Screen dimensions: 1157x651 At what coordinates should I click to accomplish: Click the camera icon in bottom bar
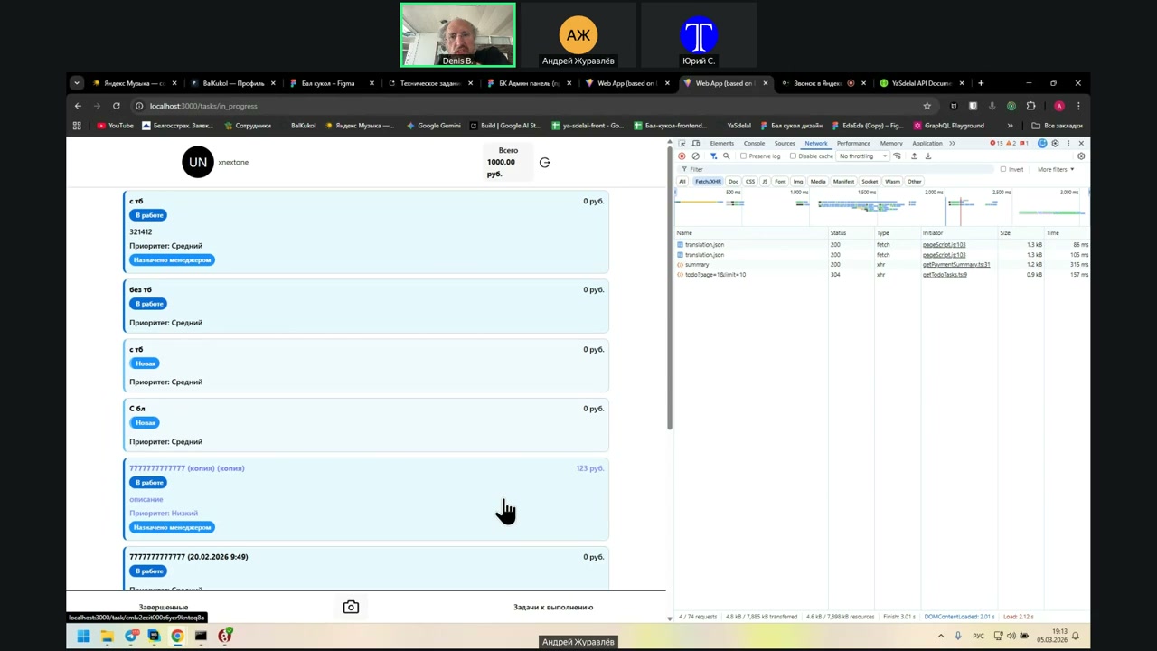tap(351, 608)
